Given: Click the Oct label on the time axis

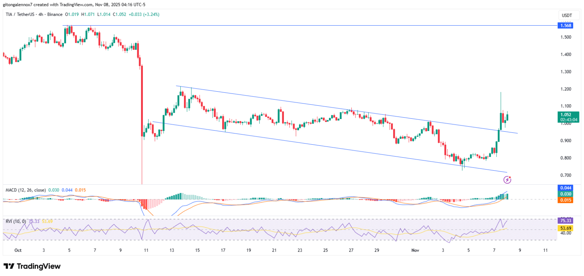Looking at the screenshot, I should coord(18,250).
